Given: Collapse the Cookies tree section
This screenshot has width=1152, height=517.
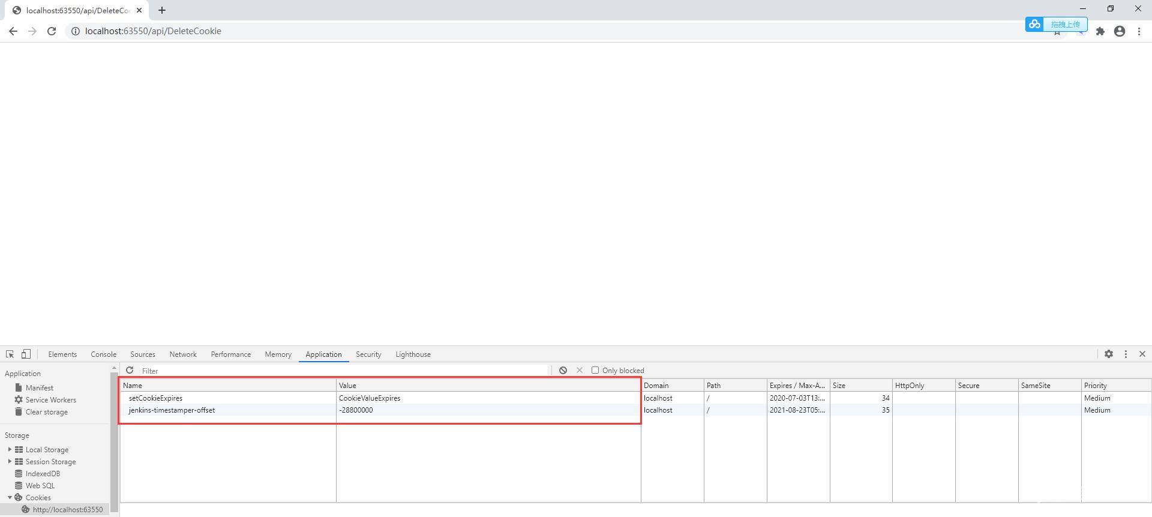Looking at the screenshot, I should click(10, 498).
